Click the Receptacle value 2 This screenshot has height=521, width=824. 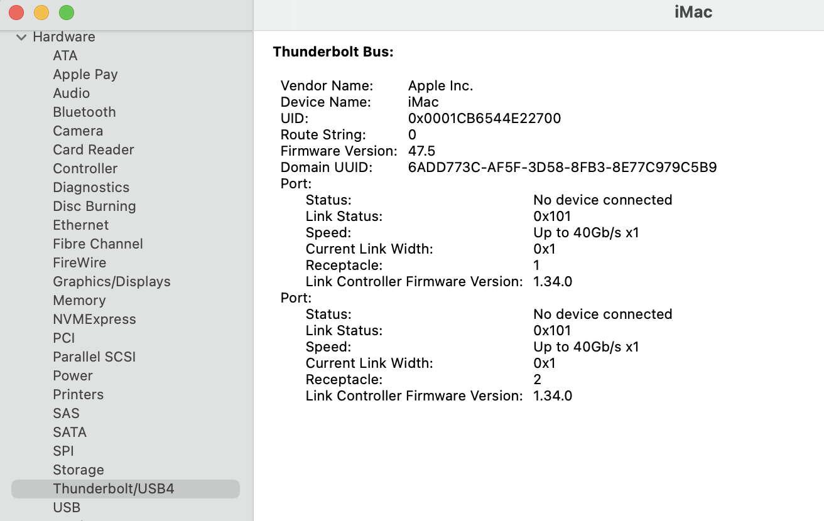coord(537,380)
